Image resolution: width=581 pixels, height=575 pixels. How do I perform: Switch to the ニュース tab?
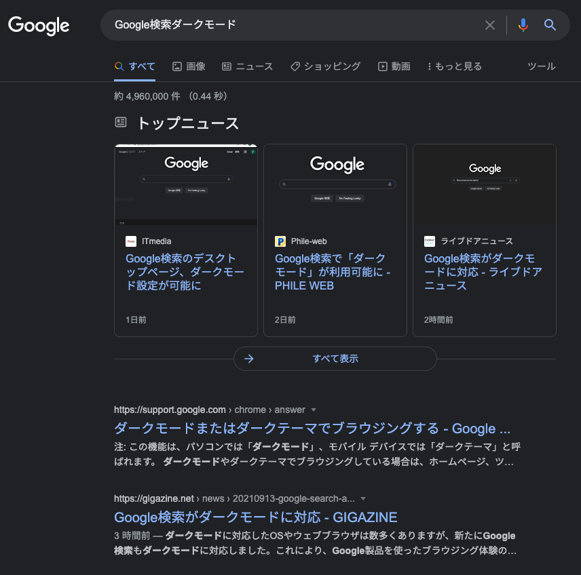[x=248, y=66]
